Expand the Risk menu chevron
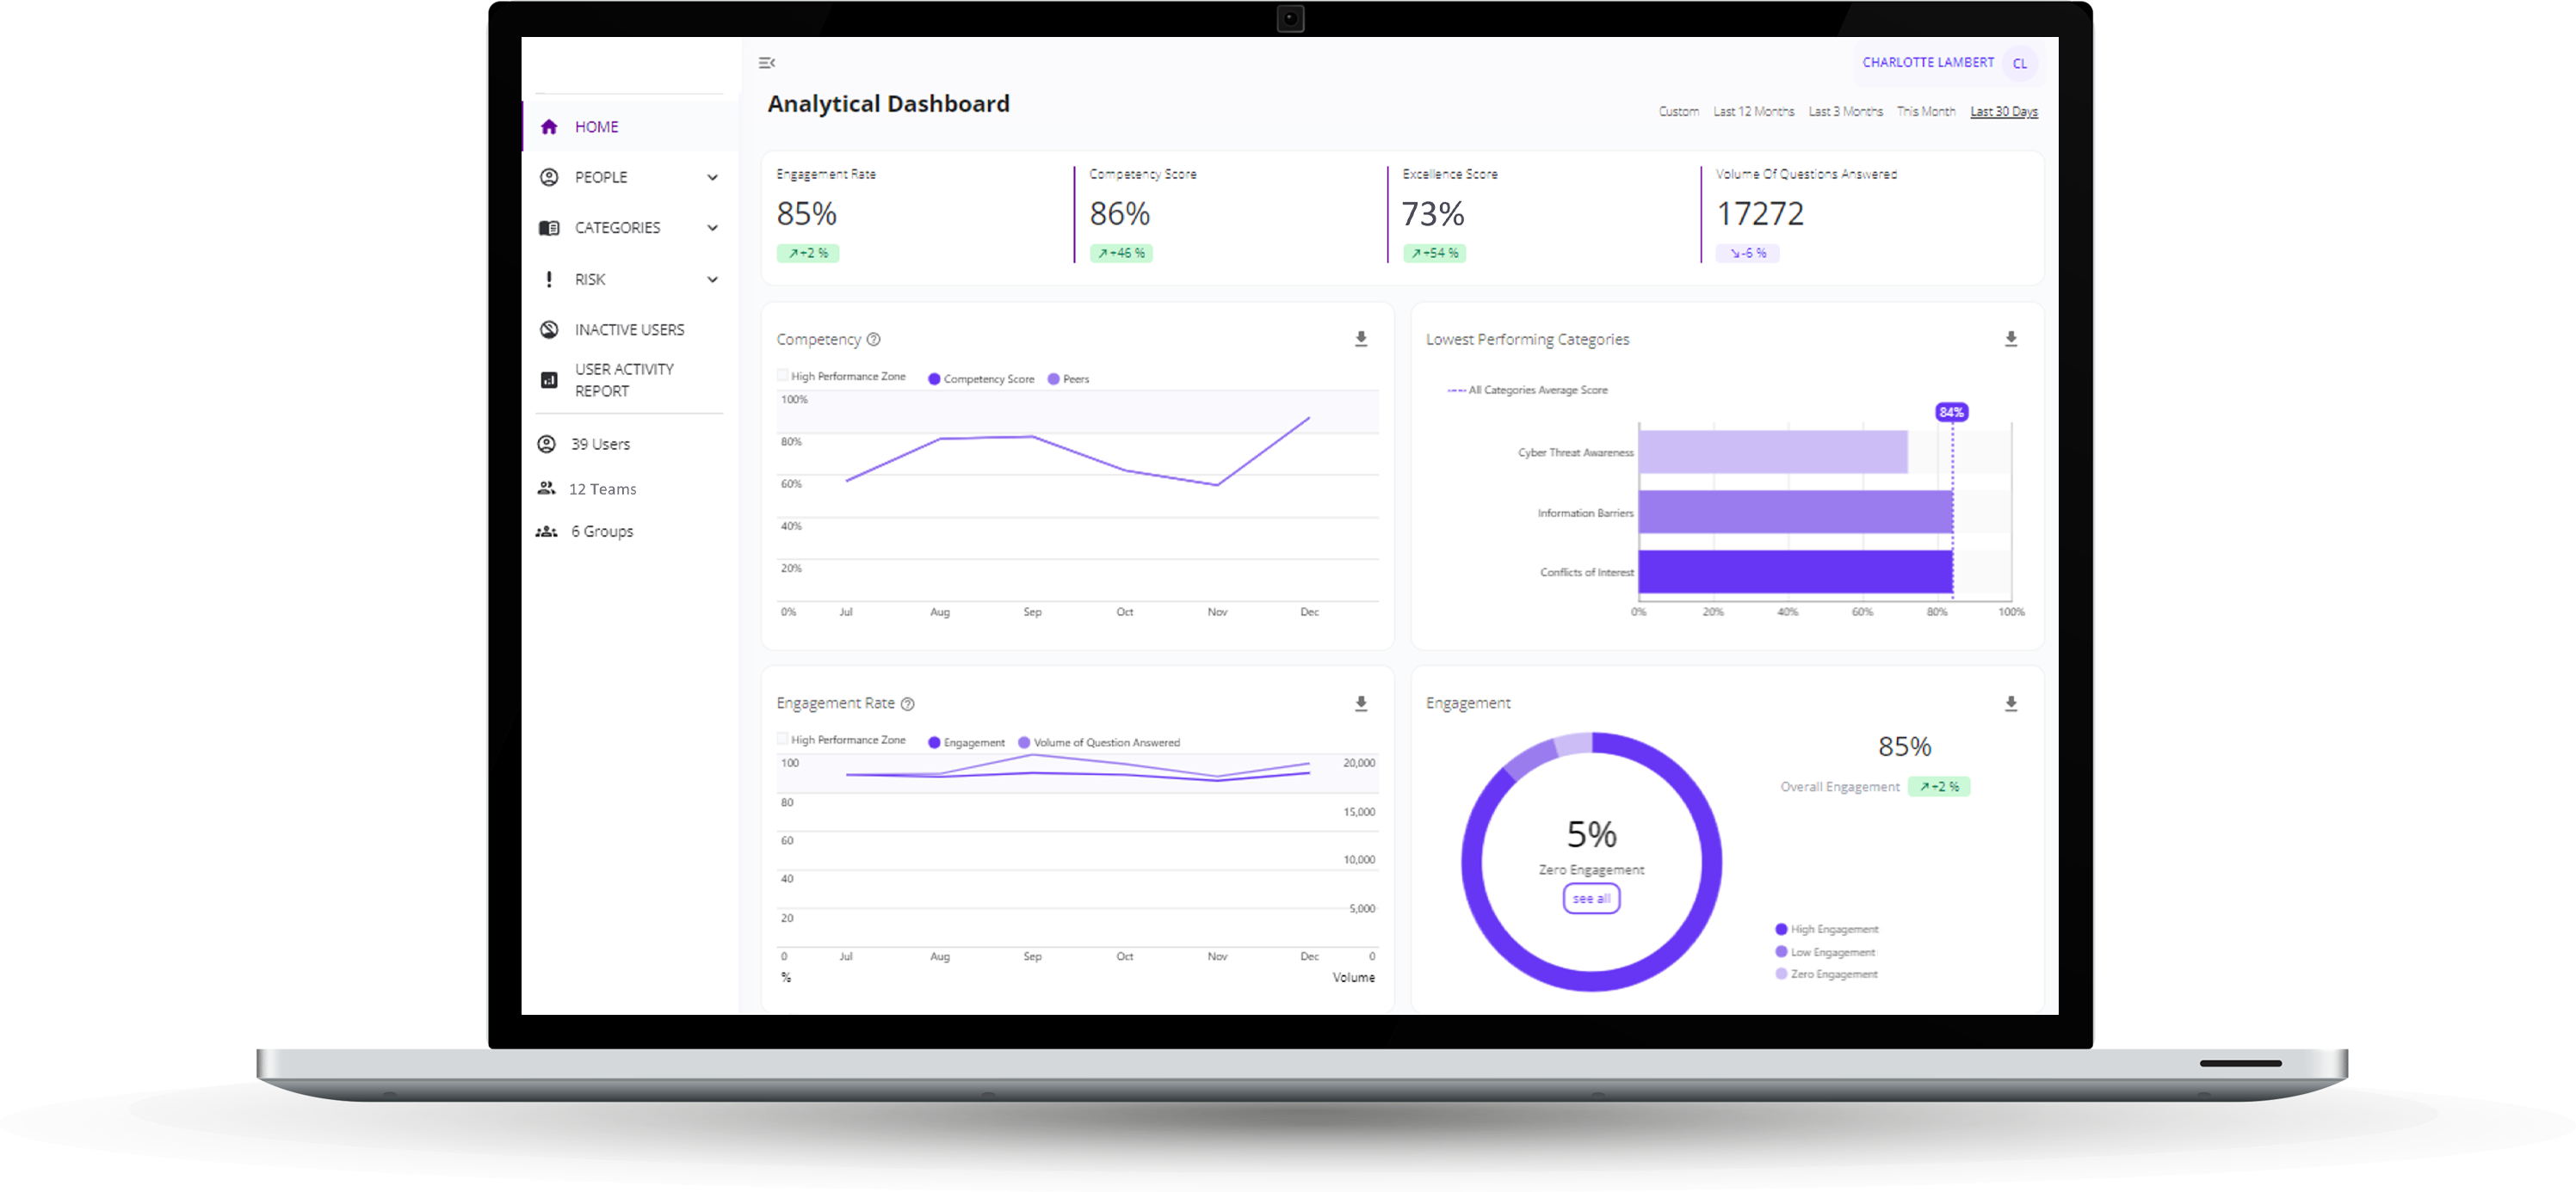Screen dimensions: 2576x1192 tap(712, 280)
